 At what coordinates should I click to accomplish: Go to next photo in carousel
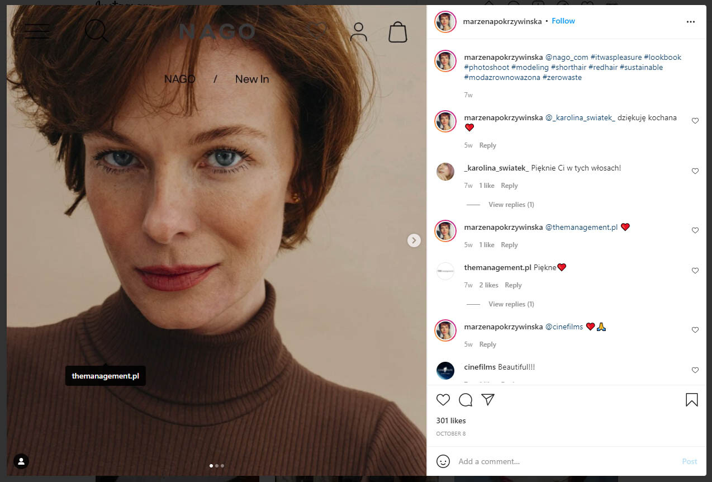[414, 240]
